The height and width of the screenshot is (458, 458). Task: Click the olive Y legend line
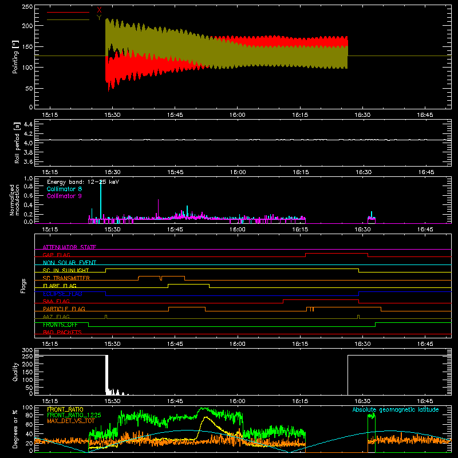tap(68, 19)
